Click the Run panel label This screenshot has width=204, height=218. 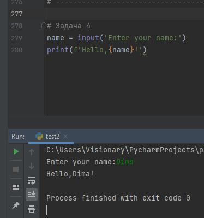pos(18,137)
